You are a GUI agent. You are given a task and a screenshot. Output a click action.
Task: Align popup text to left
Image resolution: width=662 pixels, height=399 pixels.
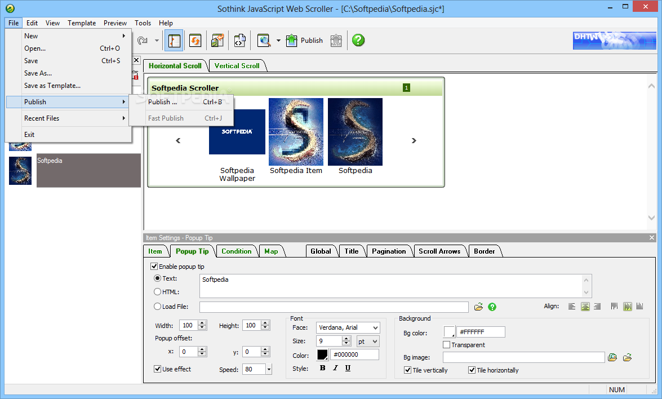572,307
